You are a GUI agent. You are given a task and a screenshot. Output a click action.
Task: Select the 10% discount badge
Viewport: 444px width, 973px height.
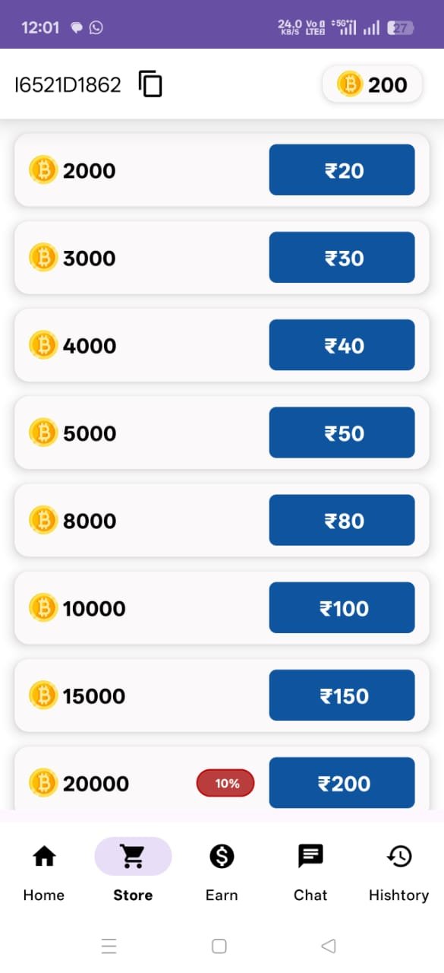tap(225, 783)
